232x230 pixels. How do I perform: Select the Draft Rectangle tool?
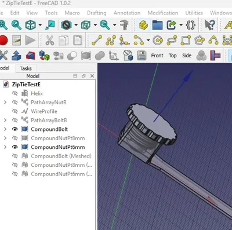[186, 41]
